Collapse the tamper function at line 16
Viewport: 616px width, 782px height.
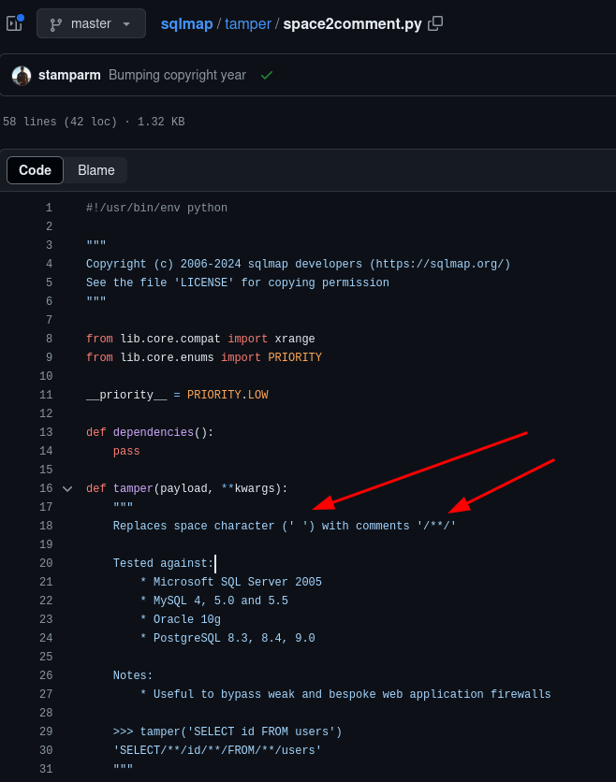[x=67, y=488]
